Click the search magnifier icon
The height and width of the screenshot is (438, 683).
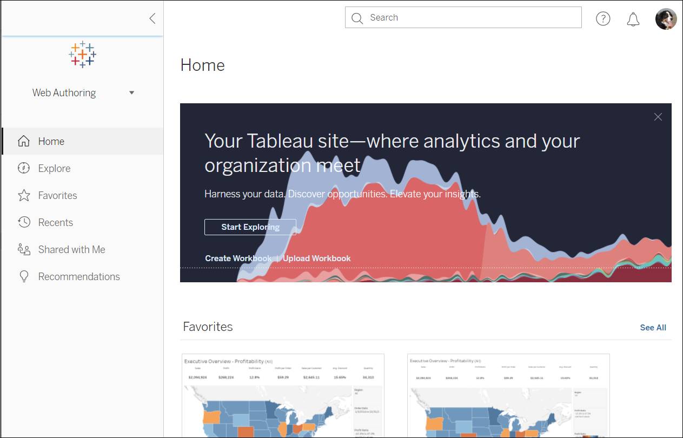357,17
